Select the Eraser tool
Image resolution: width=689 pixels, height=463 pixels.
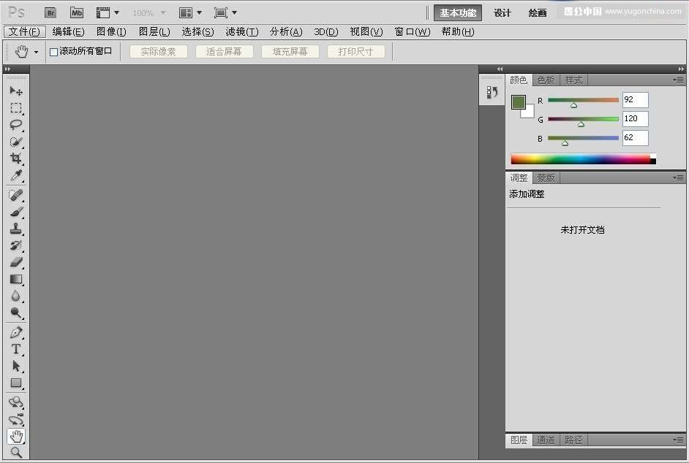(x=16, y=262)
